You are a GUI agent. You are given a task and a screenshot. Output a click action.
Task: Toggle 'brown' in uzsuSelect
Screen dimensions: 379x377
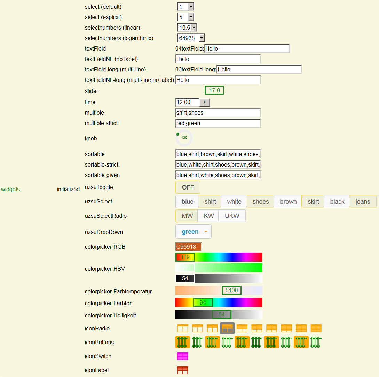click(287, 202)
